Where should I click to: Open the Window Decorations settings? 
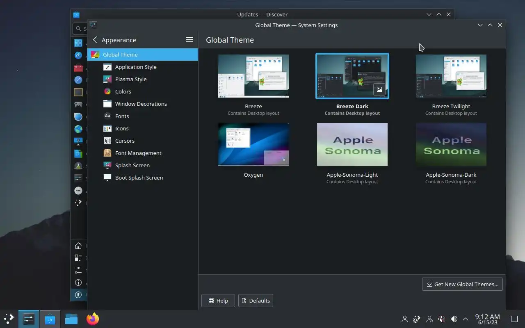pos(142,104)
